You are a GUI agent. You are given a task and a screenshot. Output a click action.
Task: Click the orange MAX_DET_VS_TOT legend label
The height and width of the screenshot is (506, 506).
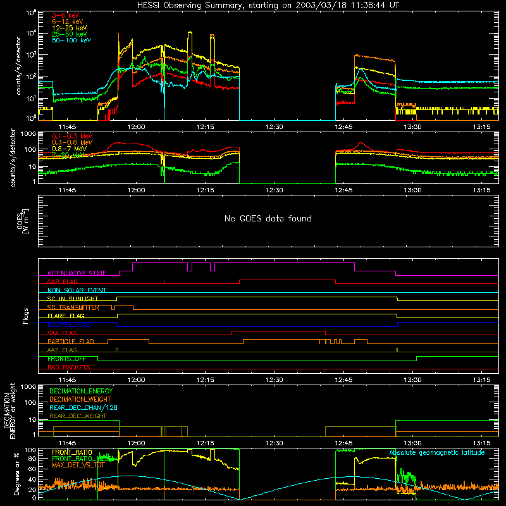78,465
